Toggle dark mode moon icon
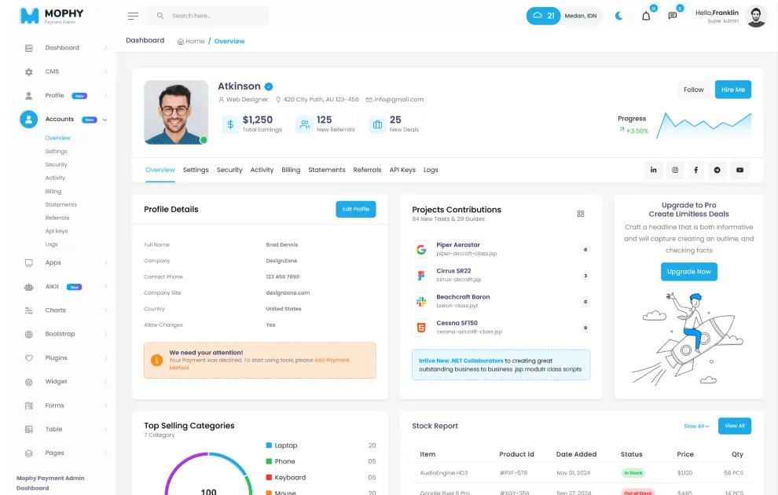The height and width of the screenshot is (495, 778). [x=618, y=16]
